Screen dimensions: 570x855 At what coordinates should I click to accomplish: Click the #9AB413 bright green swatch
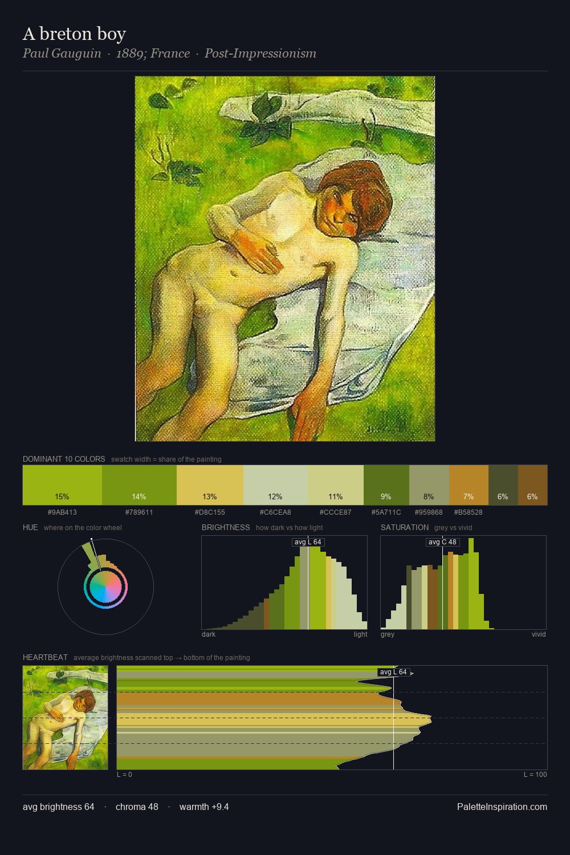point(62,485)
